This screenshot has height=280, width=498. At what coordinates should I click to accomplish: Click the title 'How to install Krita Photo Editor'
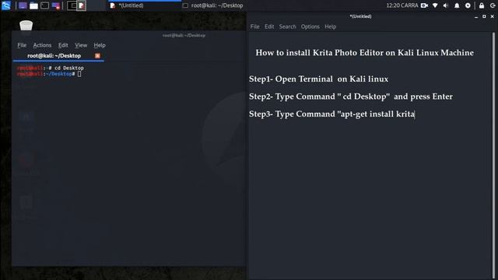coord(364,53)
